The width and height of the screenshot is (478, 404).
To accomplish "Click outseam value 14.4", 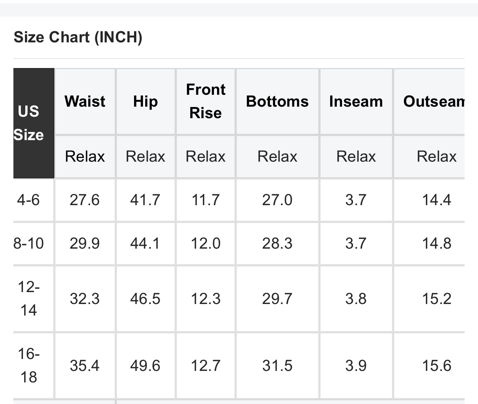I will coord(436,200).
